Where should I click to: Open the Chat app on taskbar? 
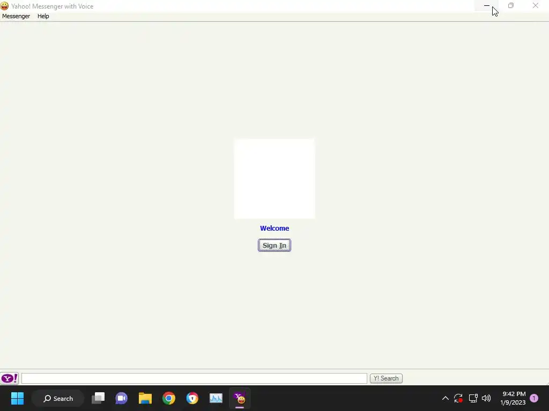tap(122, 398)
